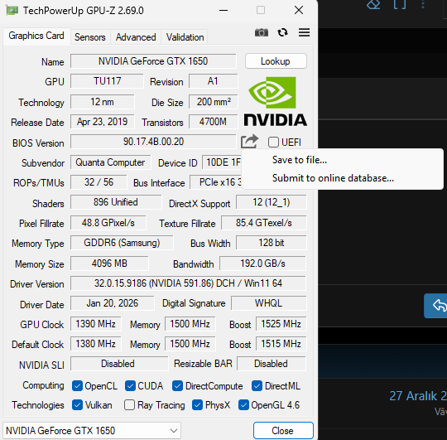
Task: Click the Memory Size value 4096 MB
Action: pos(109,263)
